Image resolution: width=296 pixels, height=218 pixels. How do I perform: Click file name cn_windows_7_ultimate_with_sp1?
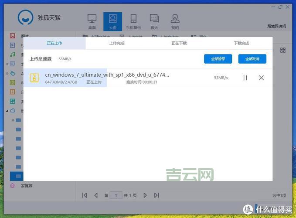107,75
